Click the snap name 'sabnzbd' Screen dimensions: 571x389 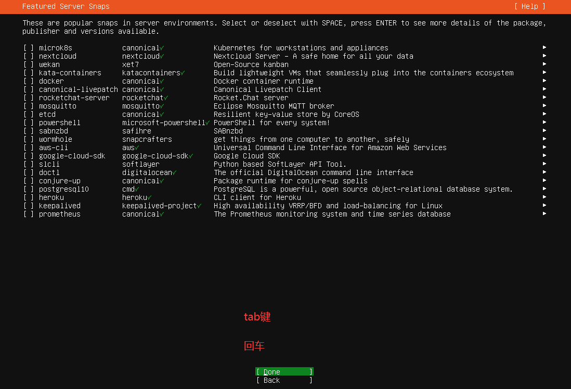coord(54,131)
